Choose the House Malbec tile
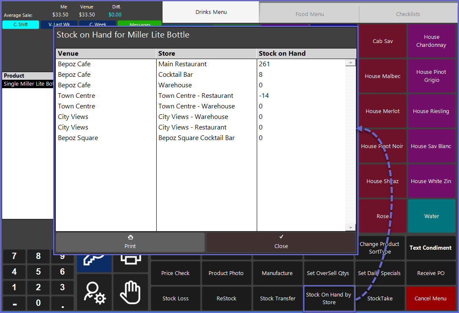This screenshot has width=459, height=313. coord(383,76)
